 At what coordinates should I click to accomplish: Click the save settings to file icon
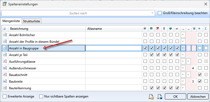[x=160, y=97]
